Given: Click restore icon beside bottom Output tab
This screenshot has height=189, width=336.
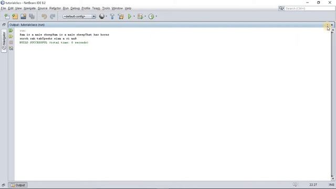Looking at the screenshot, I should (4, 185).
